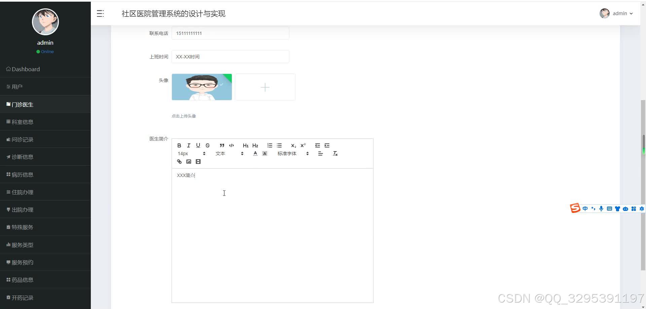The width and height of the screenshot is (646, 309).
Task: Click the plus tile to add an avatar
Action: click(x=265, y=87)
